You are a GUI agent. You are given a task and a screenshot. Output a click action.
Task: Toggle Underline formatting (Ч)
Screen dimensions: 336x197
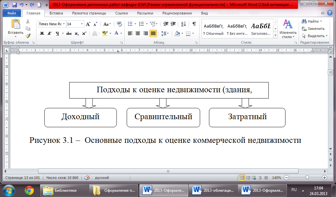[57, 33]
